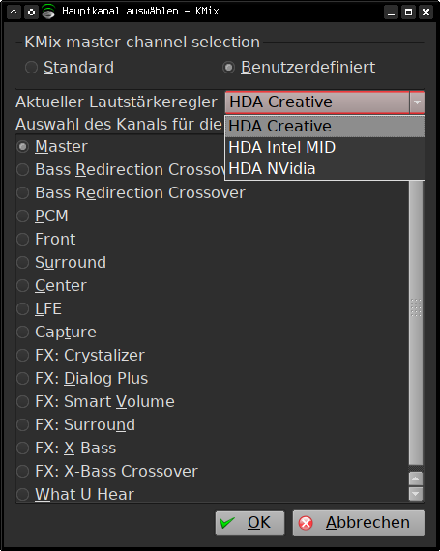Open the window menu caret icon

click(x=14, y=12)
